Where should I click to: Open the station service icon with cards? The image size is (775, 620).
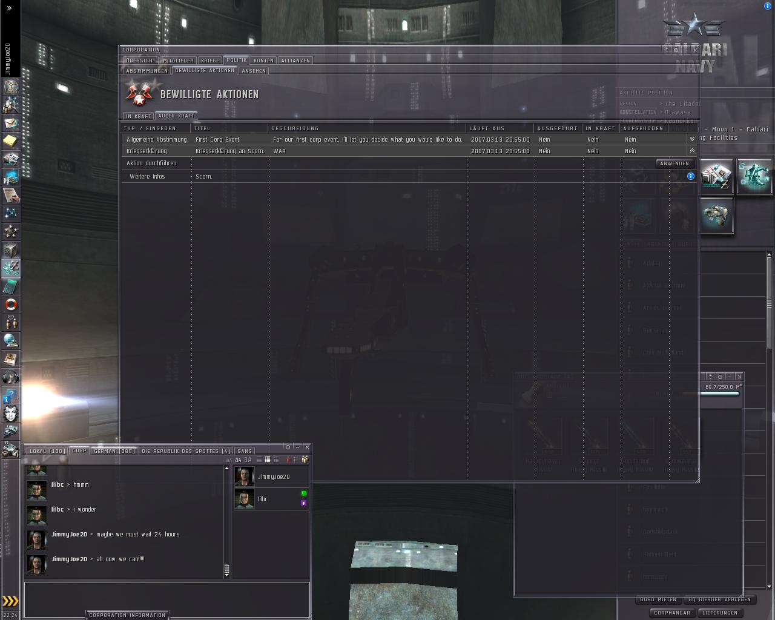(717, 177)
